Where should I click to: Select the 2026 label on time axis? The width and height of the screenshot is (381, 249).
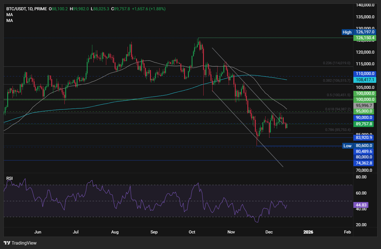pos(308,232)
